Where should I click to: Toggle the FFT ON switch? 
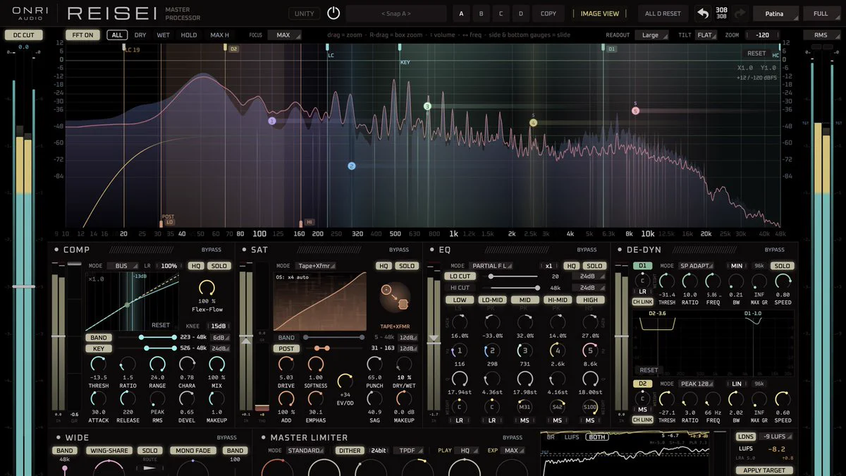pos(83,35)
